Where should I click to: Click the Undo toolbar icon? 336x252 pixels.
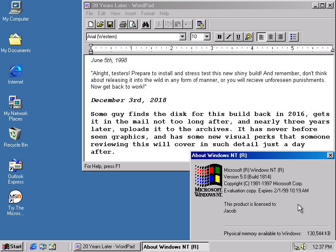coord(188,24)
